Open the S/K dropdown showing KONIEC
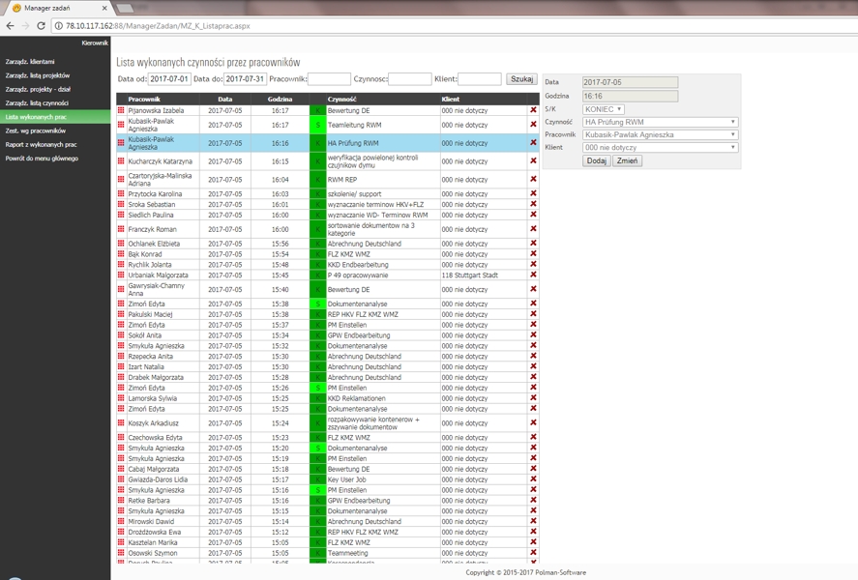Screen dimensions: 858x580 pos(604,109)
